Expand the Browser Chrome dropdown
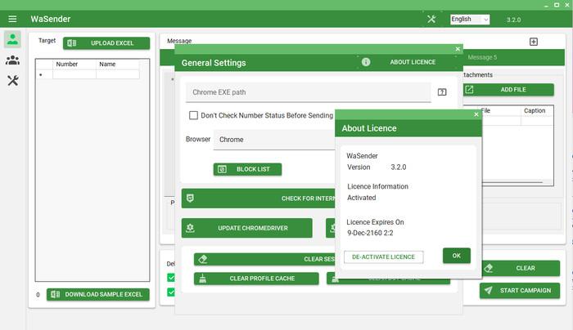This screenshot has width=573, height=330. [x=274, y=140]
